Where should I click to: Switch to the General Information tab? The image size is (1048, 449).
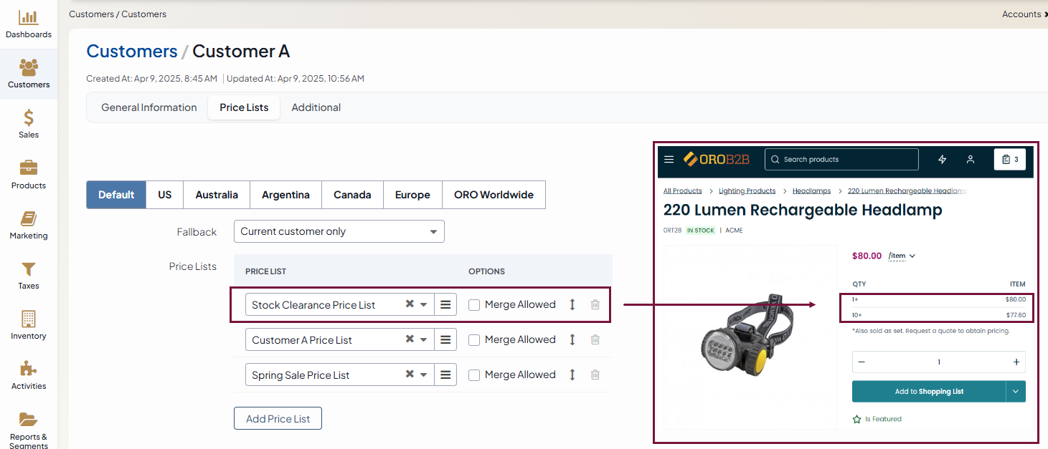click(x=148, y=107)
